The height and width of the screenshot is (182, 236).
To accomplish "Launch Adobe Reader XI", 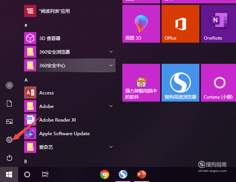I will (70, 120).
